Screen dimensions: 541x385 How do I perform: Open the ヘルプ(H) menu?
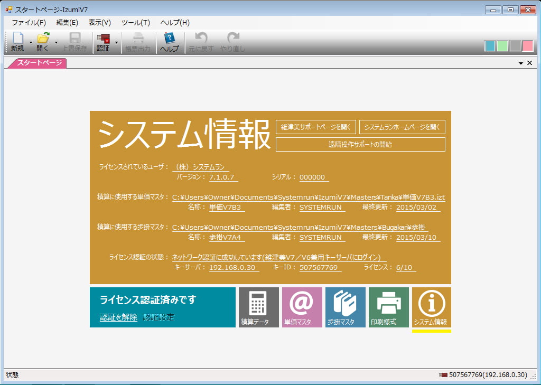point(175,23)
